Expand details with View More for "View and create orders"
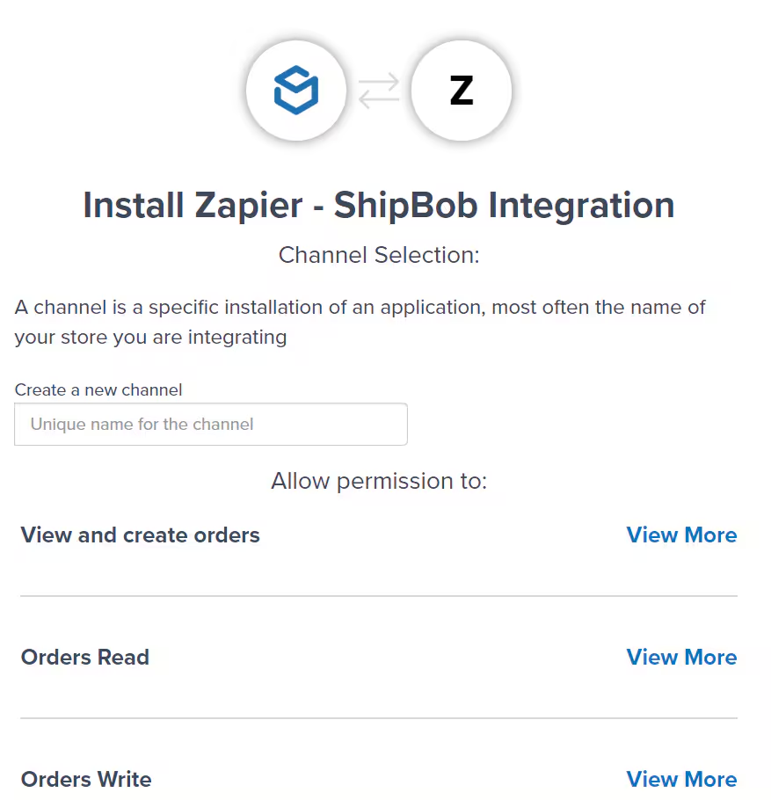The image size is (771, 800). (681, 535)
